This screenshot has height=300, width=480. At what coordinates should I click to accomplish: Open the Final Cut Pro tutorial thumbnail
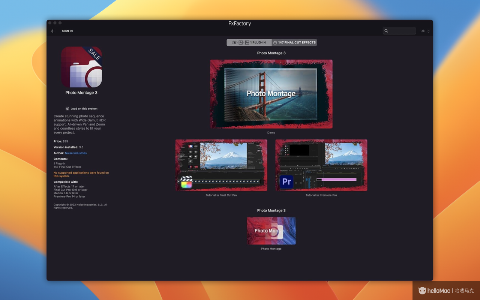pyautogui.click(x=221, y=165)
